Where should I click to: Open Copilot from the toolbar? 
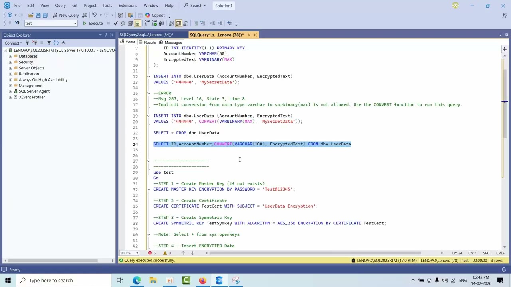155,15
